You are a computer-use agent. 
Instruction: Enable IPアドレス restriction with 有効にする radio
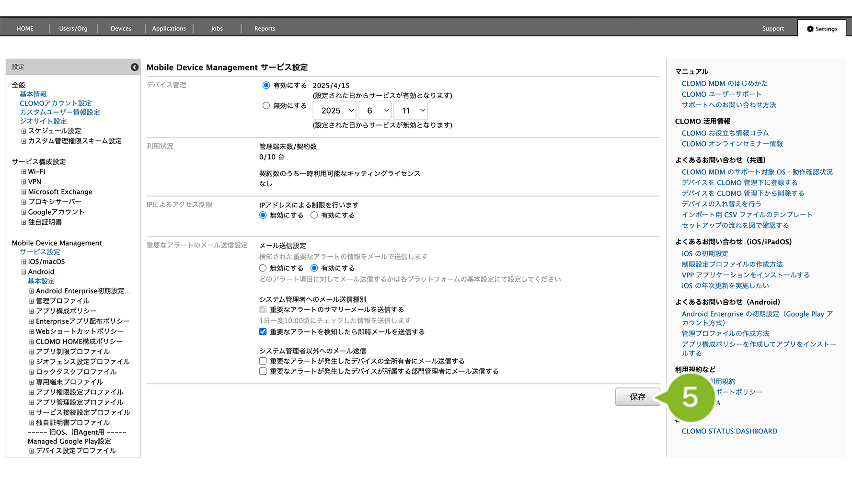(x=314, y=215)
